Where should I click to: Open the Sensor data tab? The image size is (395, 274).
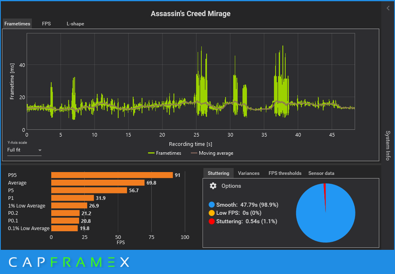tap(321, 173)
